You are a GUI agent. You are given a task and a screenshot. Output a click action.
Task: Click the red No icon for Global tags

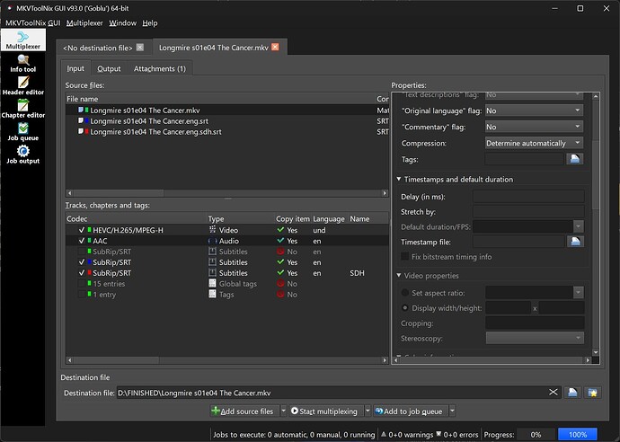pyautogui.click(x=280, y=284)
